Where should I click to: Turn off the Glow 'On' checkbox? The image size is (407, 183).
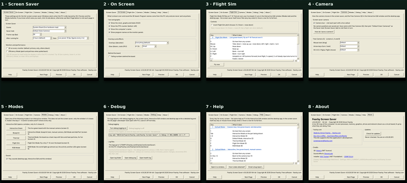(136, 46)
